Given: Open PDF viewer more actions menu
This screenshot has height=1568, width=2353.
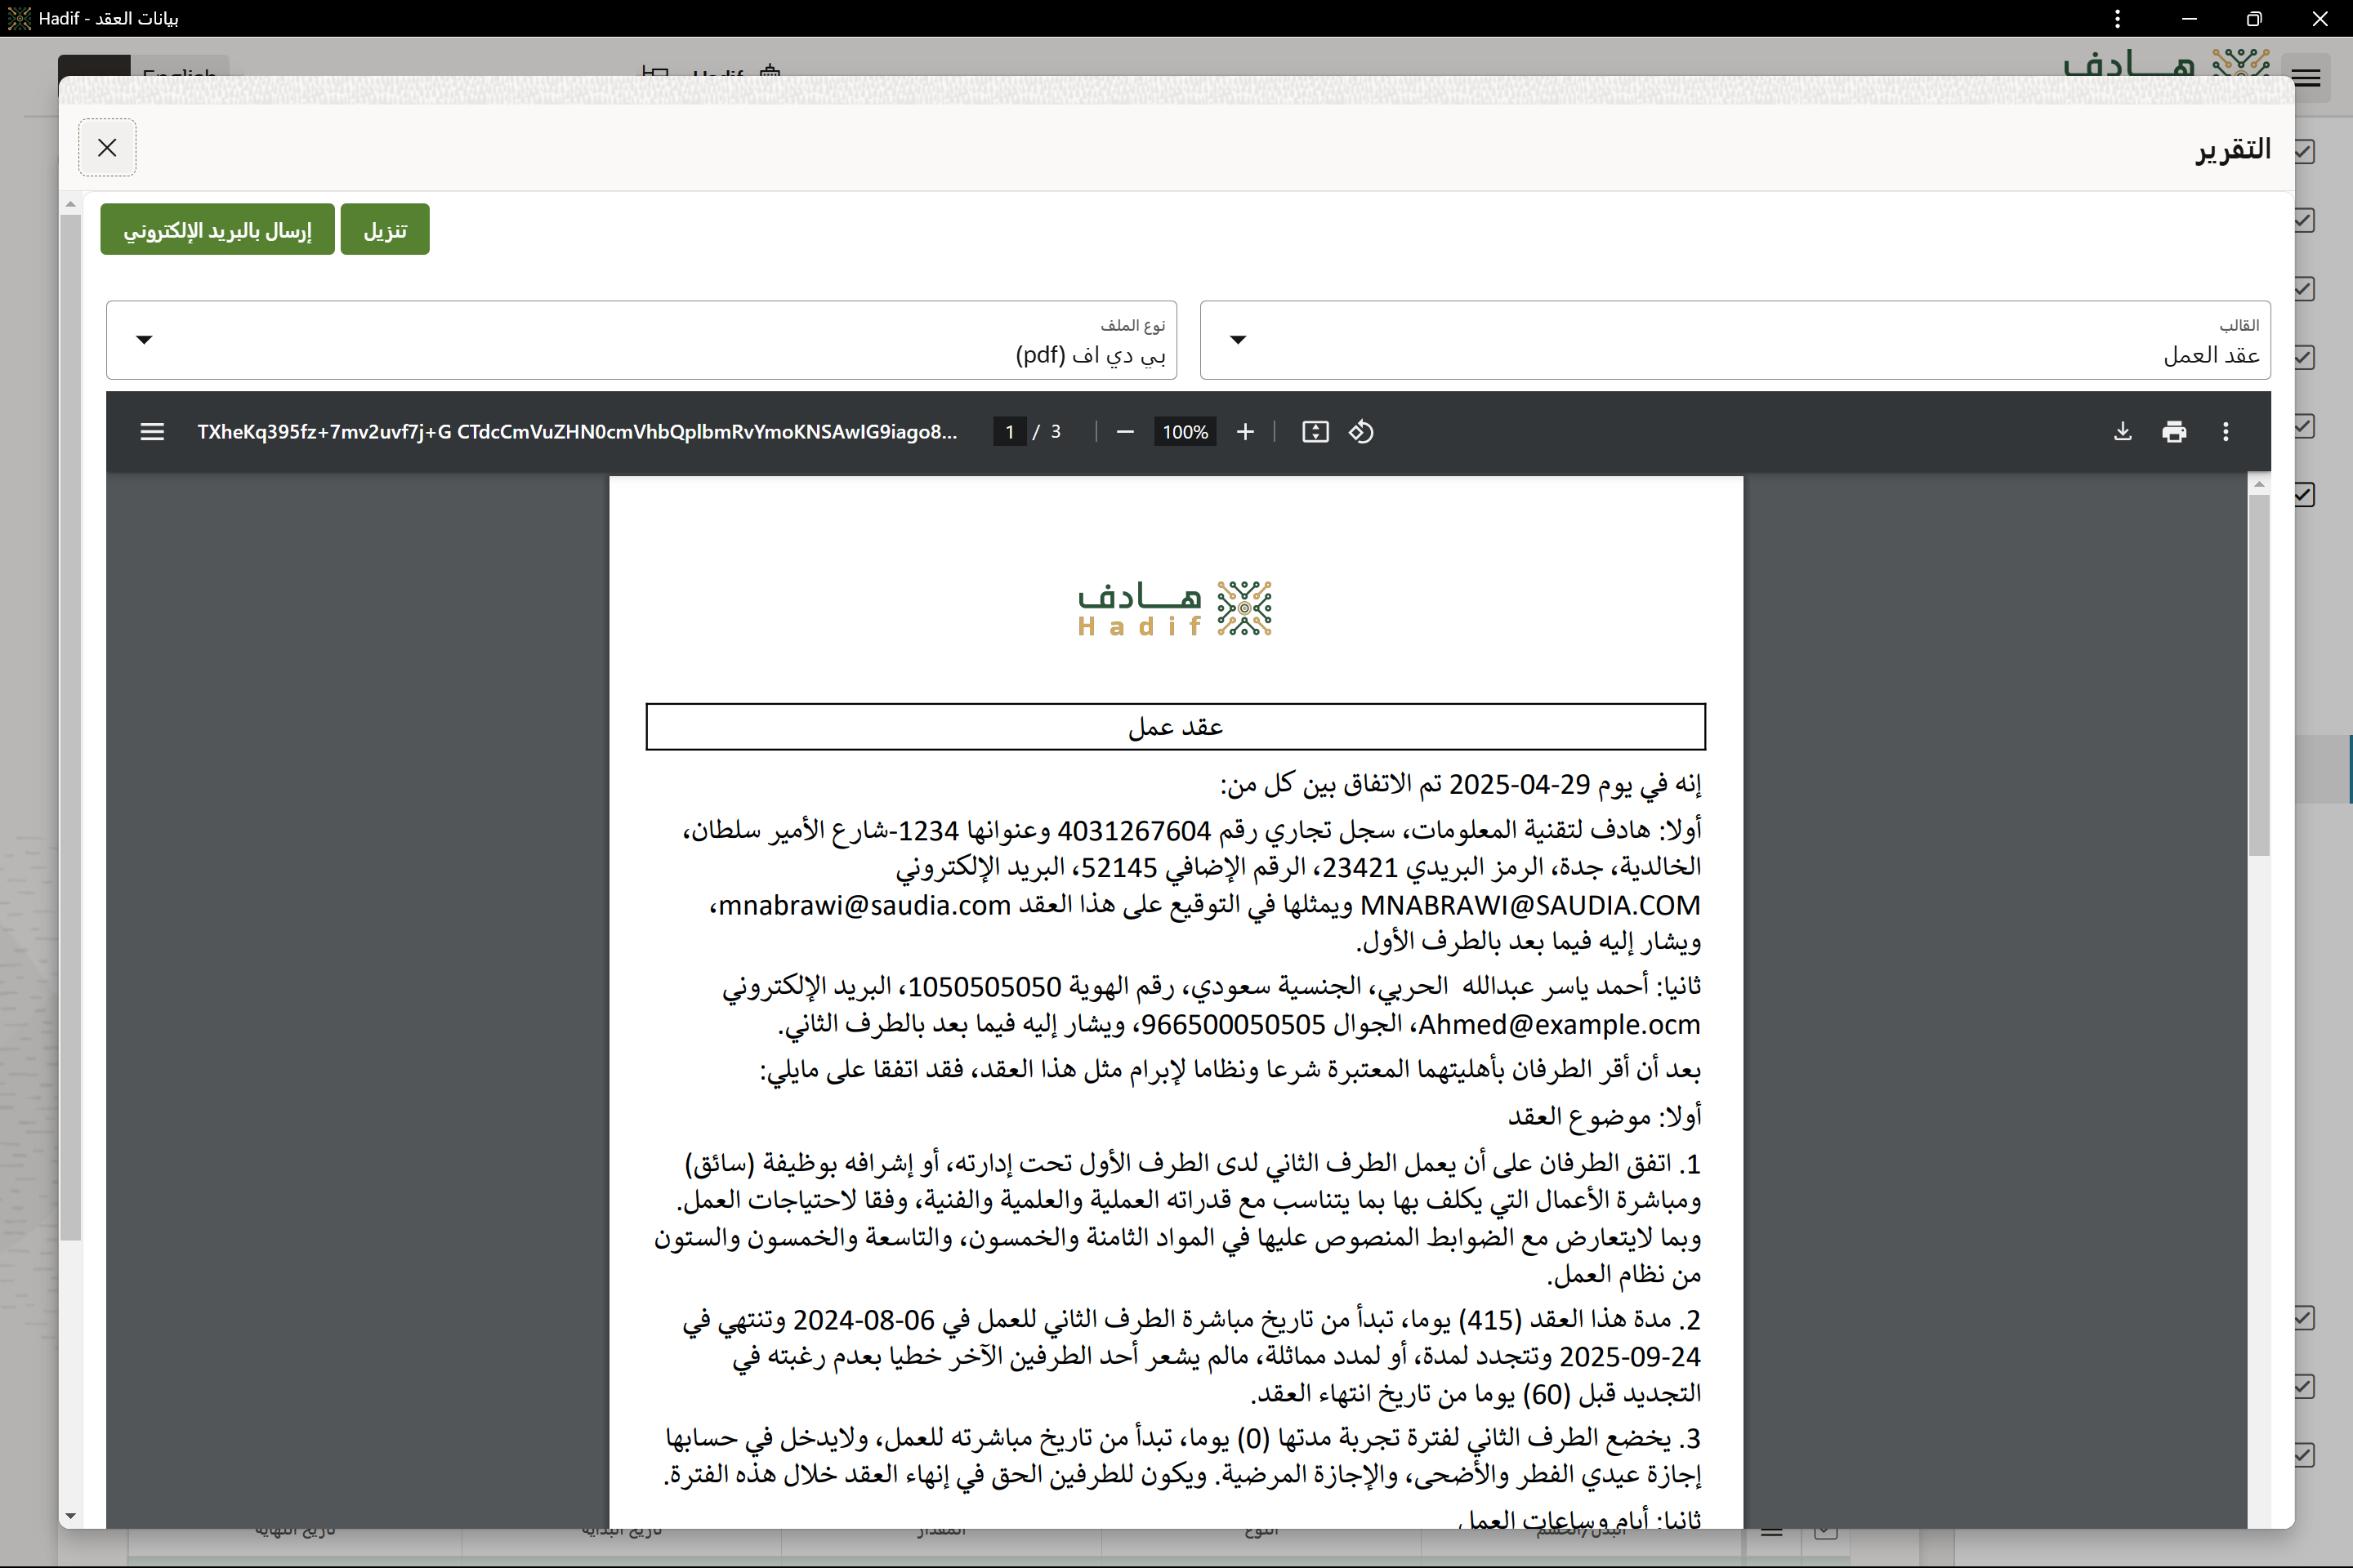Looking at the screenshot, I should tap(2225, 432).
